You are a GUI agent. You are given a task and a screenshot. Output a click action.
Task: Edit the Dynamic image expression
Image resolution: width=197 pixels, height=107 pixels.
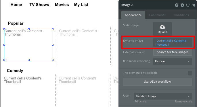[x=173, y=42]
